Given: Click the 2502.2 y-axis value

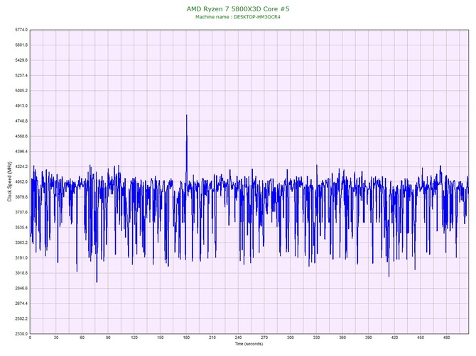Looking at the screenshot, I should (21, 318).
